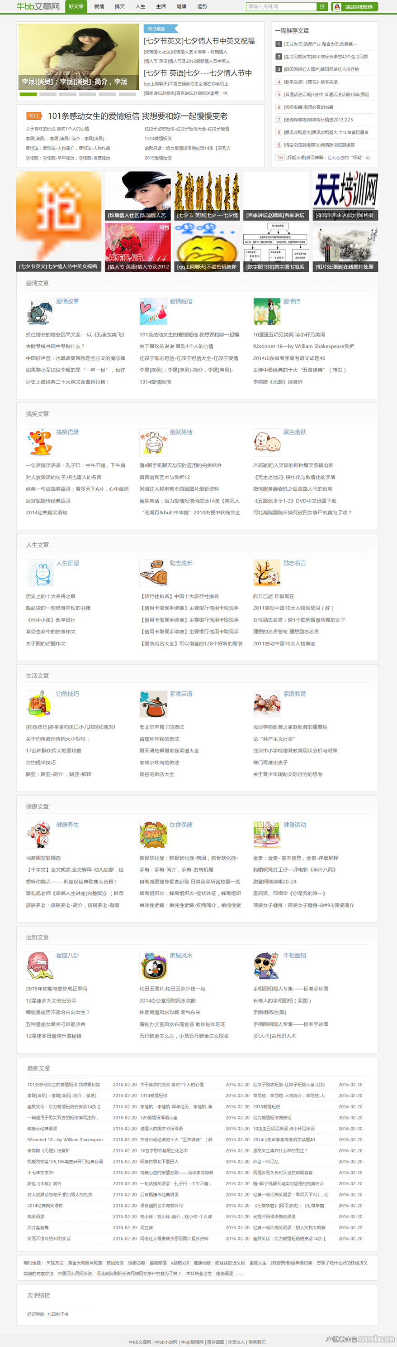
Task: Click the 搞笑语录 cartoon fox icon
Action: pyautogui.click(x=40, y=442)
